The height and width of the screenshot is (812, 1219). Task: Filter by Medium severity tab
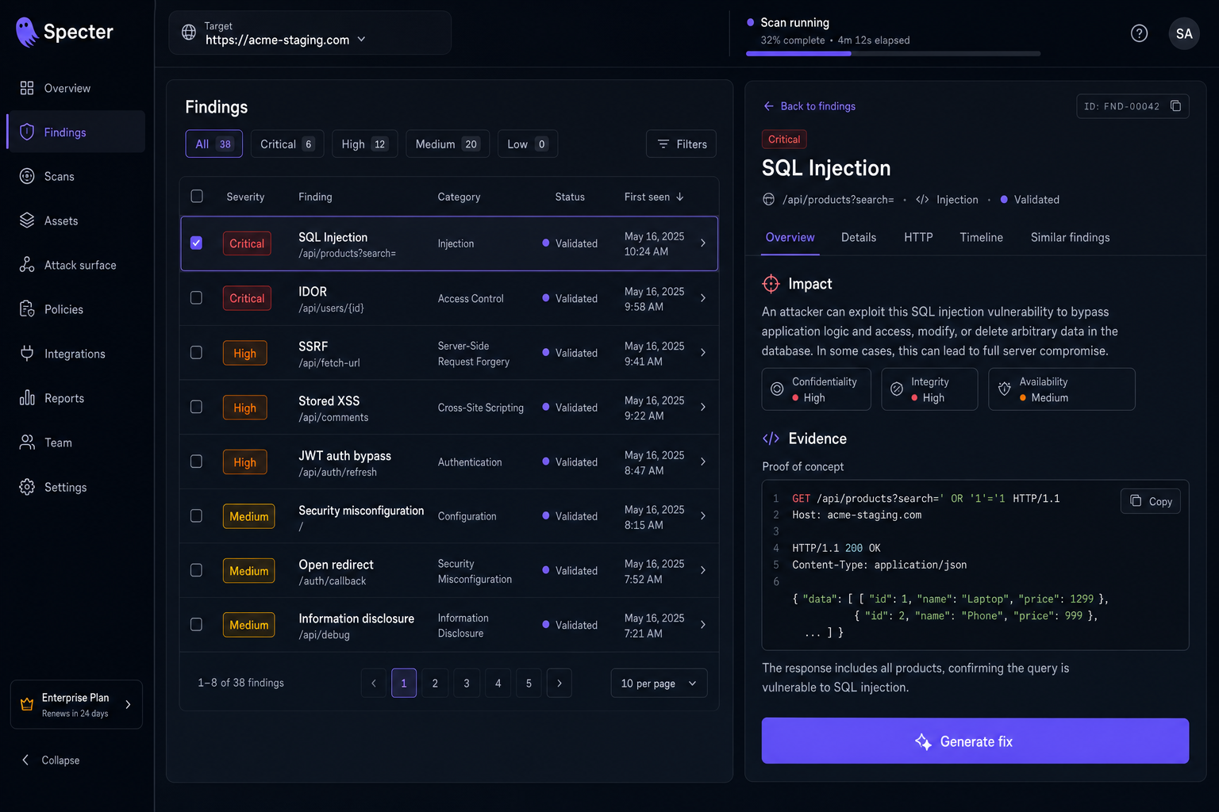point(448,144)
